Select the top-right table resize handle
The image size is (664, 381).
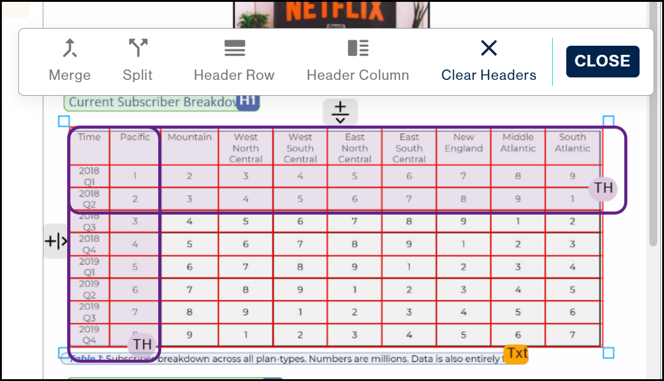click(608, 121)
